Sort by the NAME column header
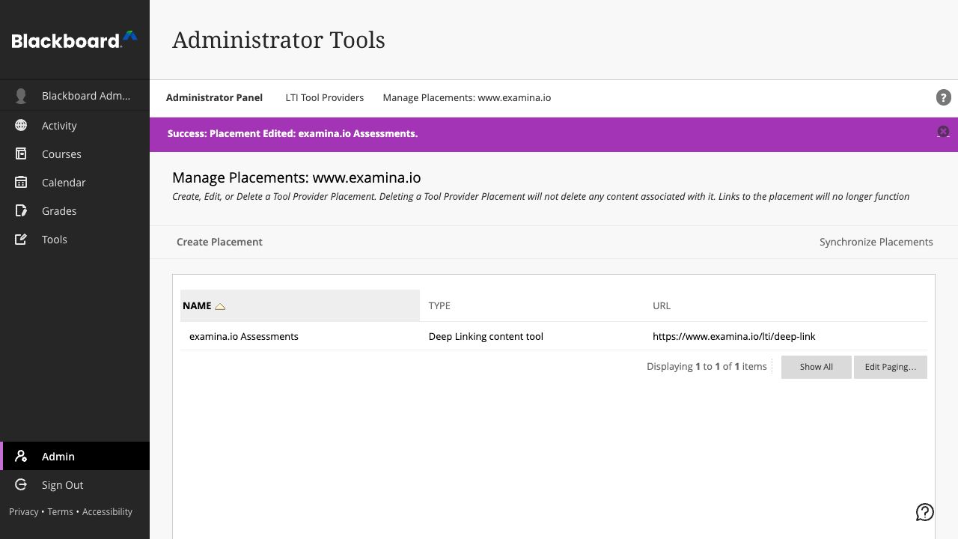 197,305
